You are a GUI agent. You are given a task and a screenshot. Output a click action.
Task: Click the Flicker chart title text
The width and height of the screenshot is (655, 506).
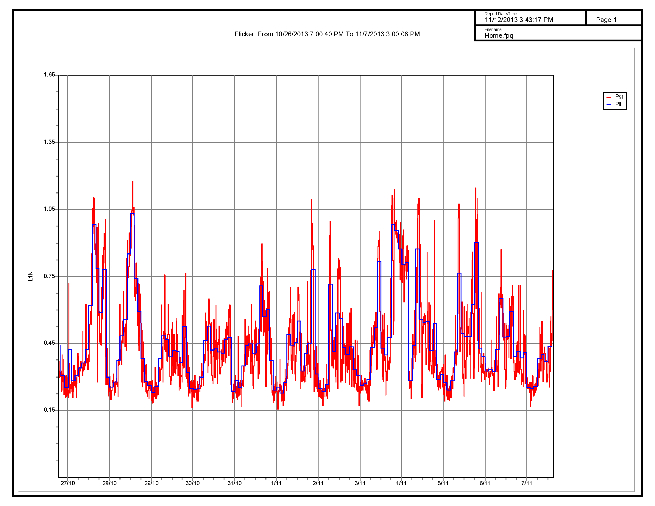click(x=327, y=34)
